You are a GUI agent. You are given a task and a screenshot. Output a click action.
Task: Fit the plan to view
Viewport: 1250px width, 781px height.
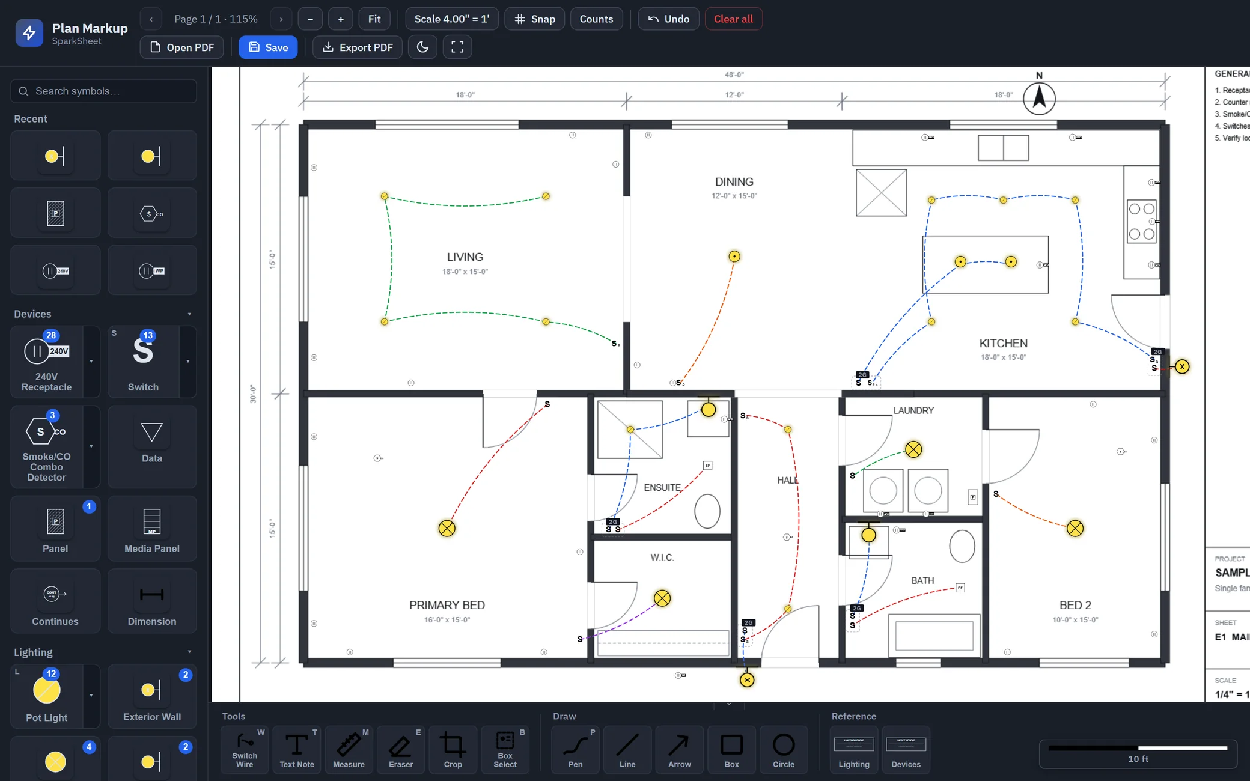tap(374, 19)
